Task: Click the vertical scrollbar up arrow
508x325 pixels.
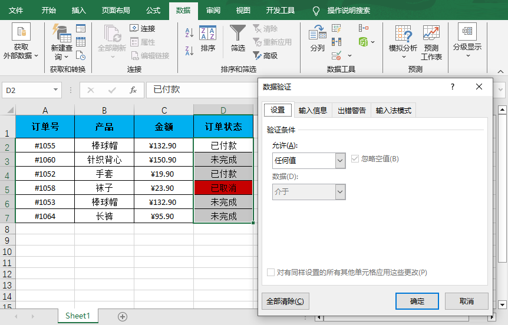Action: click(x=502, y=110)
